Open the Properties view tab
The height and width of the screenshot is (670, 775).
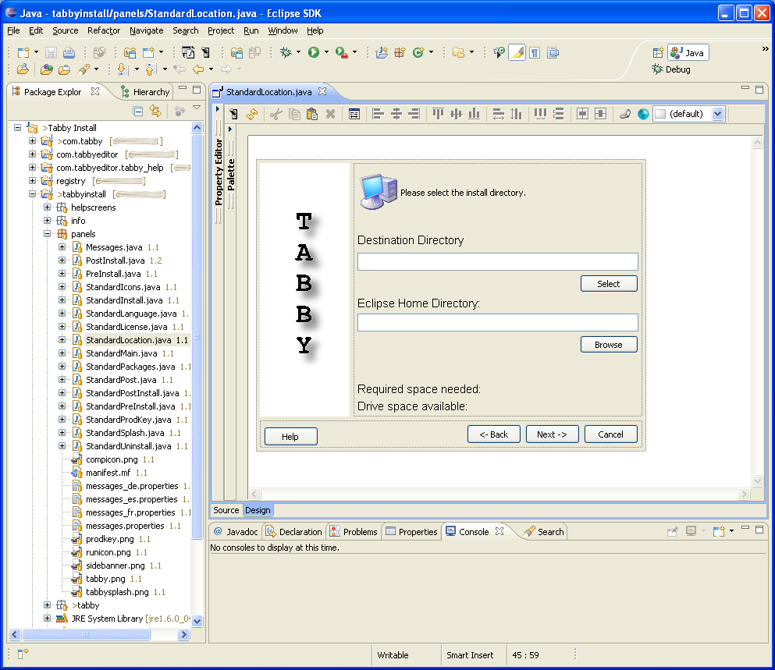click(x=412, y=532)
